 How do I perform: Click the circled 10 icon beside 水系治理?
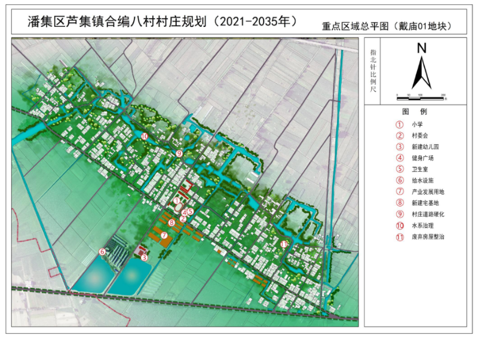(399, 226)
